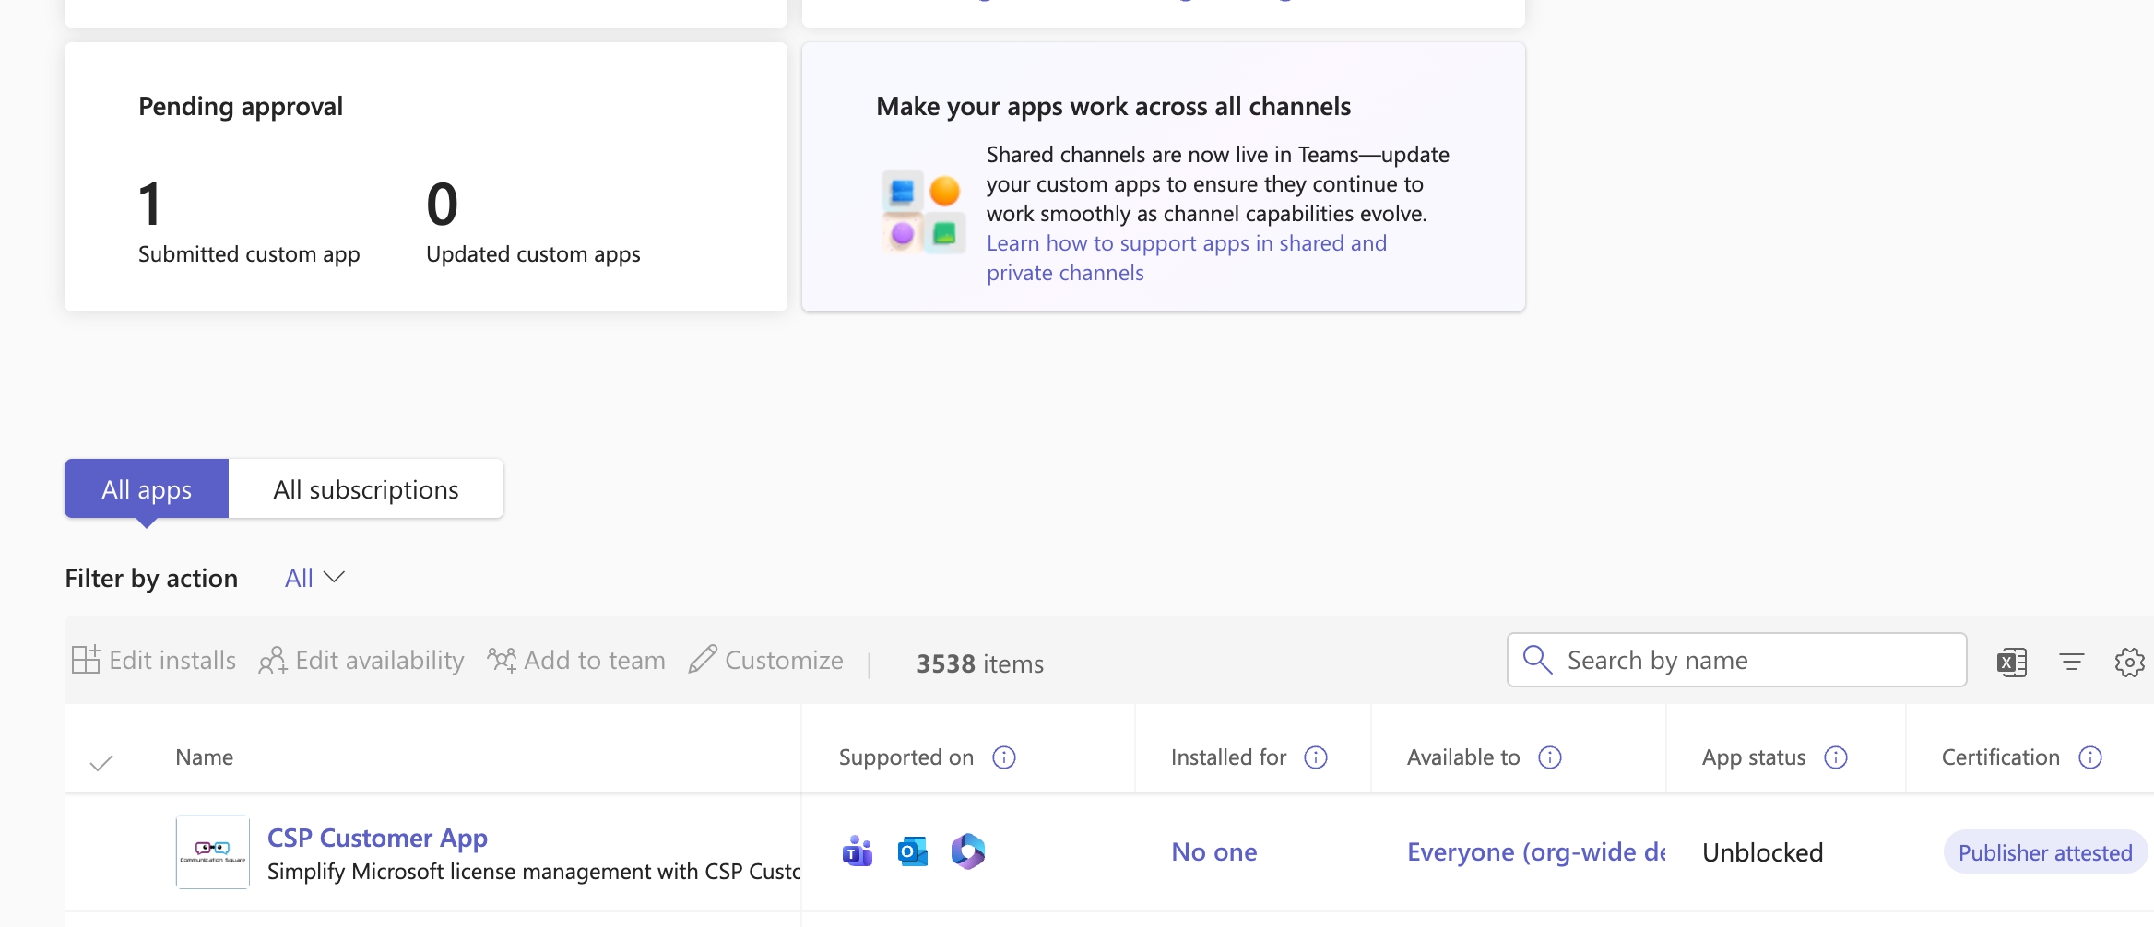Click the Name column header
The height and width of the screenshot is (927, 2154).
(205, 757)
